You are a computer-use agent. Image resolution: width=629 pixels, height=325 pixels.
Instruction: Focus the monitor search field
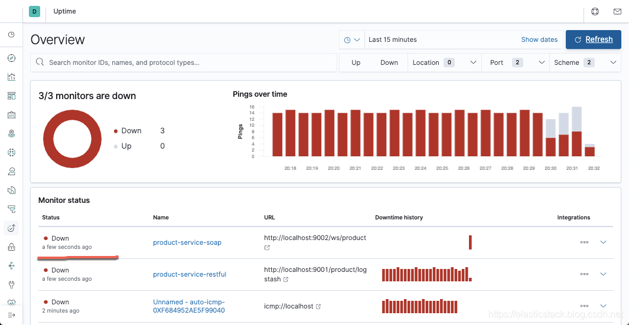click(x=184, y=63)
